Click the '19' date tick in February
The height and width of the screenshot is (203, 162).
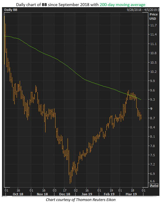click(x=111, y=190)
